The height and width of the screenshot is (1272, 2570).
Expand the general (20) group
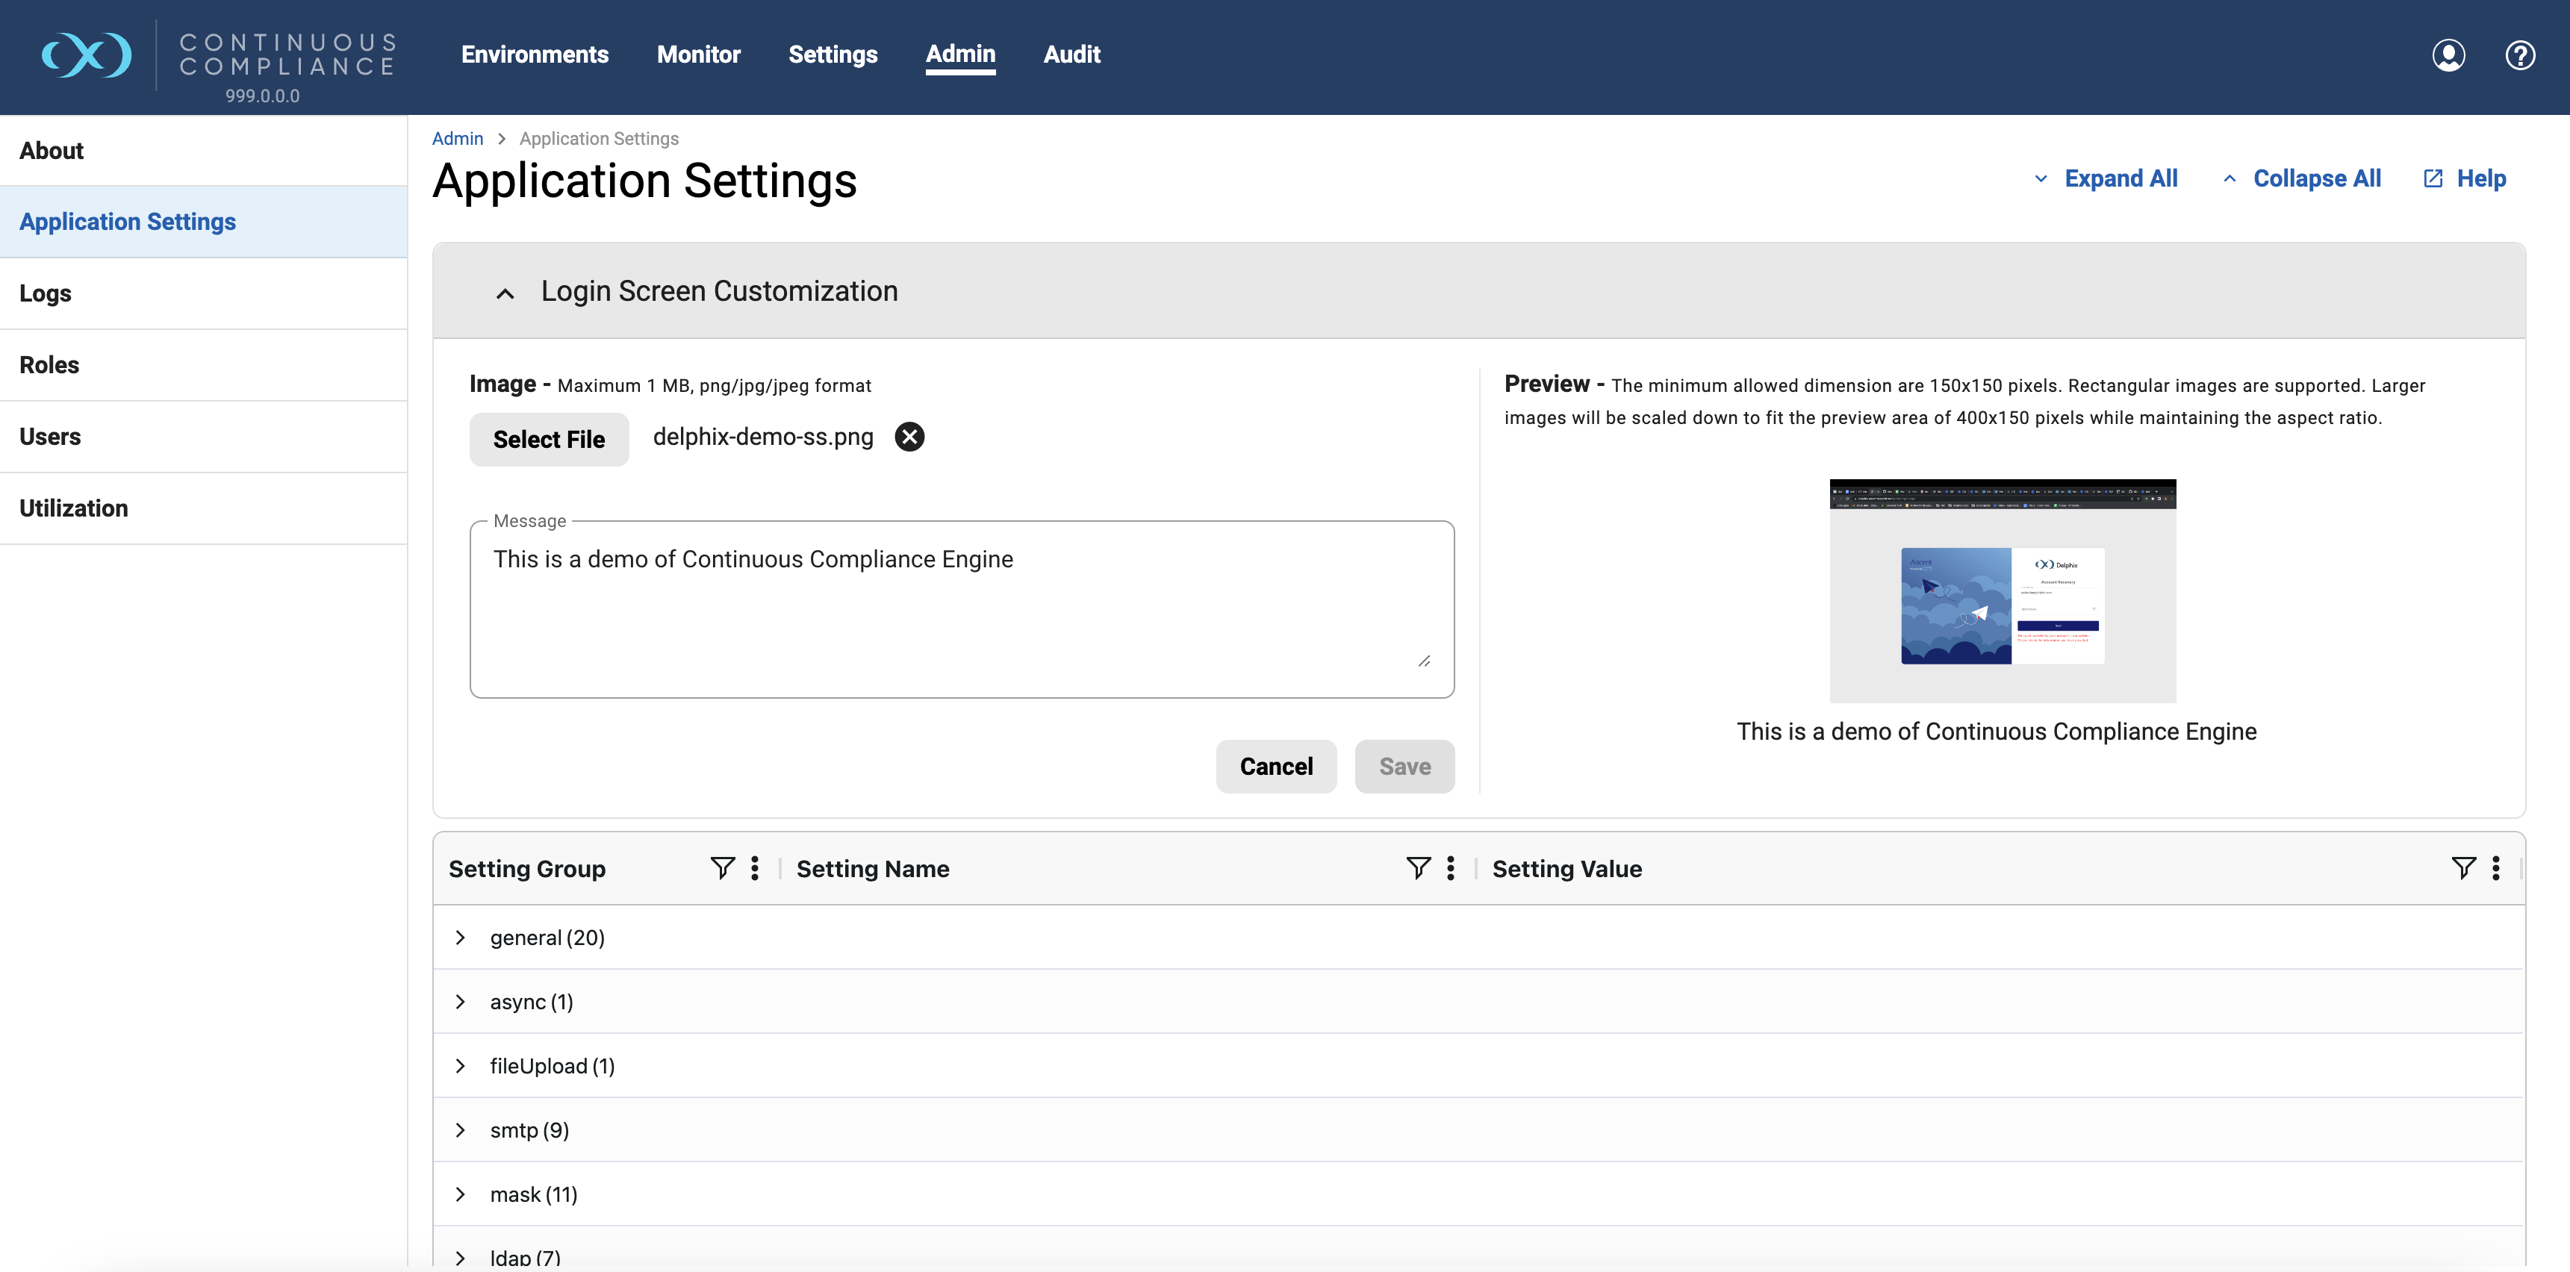coord(460,937)
